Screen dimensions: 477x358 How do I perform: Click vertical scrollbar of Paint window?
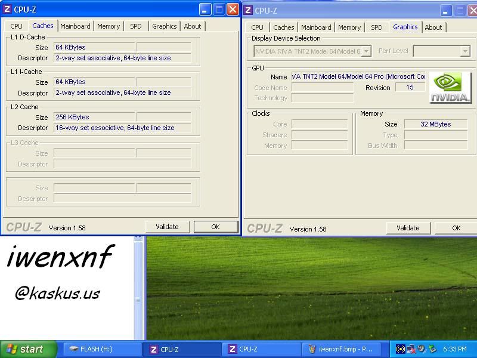138,288
